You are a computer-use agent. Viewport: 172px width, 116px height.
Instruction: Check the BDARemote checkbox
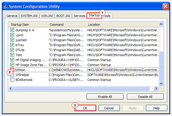point(12,80)
